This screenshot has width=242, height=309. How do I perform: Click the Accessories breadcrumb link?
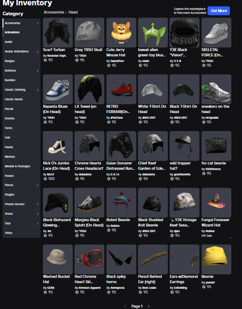point(54,12)
